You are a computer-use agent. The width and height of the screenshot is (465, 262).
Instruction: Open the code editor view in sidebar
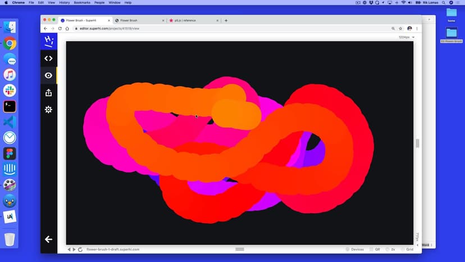(x=48, y=58)
